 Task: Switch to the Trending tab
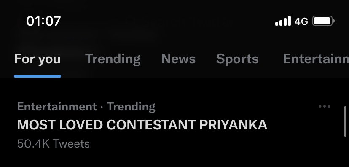pyautogui.click(x=113, y=59)
